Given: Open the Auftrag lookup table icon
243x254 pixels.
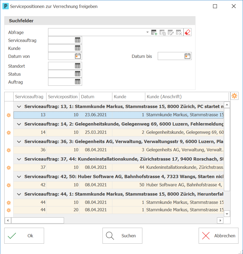Looking at the screenshot, I should tap(78, 82).
